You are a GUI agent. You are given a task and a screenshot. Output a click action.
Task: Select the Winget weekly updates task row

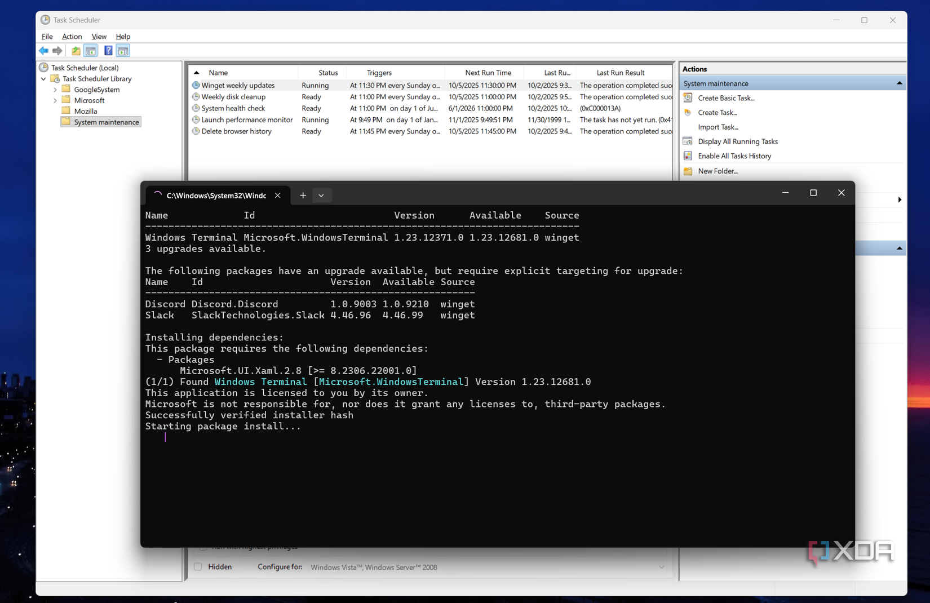238,85
